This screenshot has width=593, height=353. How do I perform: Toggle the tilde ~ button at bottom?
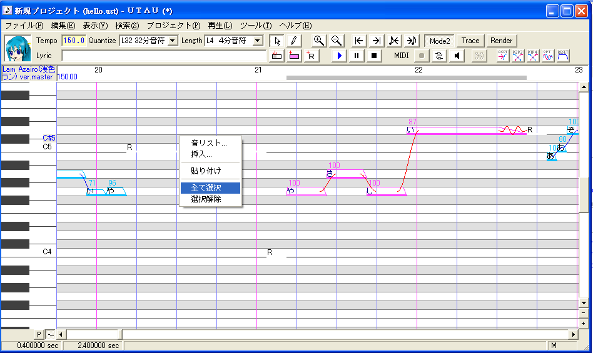pos(51,334)
